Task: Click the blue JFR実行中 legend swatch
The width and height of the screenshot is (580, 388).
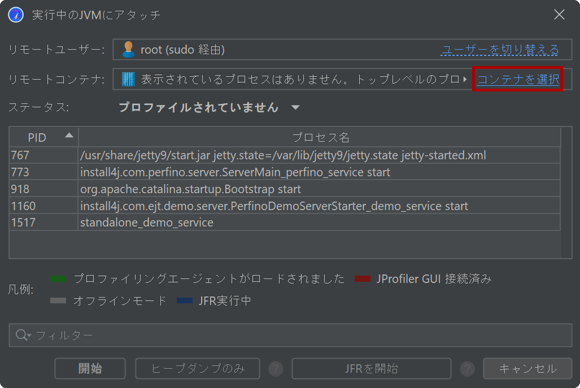Action: pos(185,300)
